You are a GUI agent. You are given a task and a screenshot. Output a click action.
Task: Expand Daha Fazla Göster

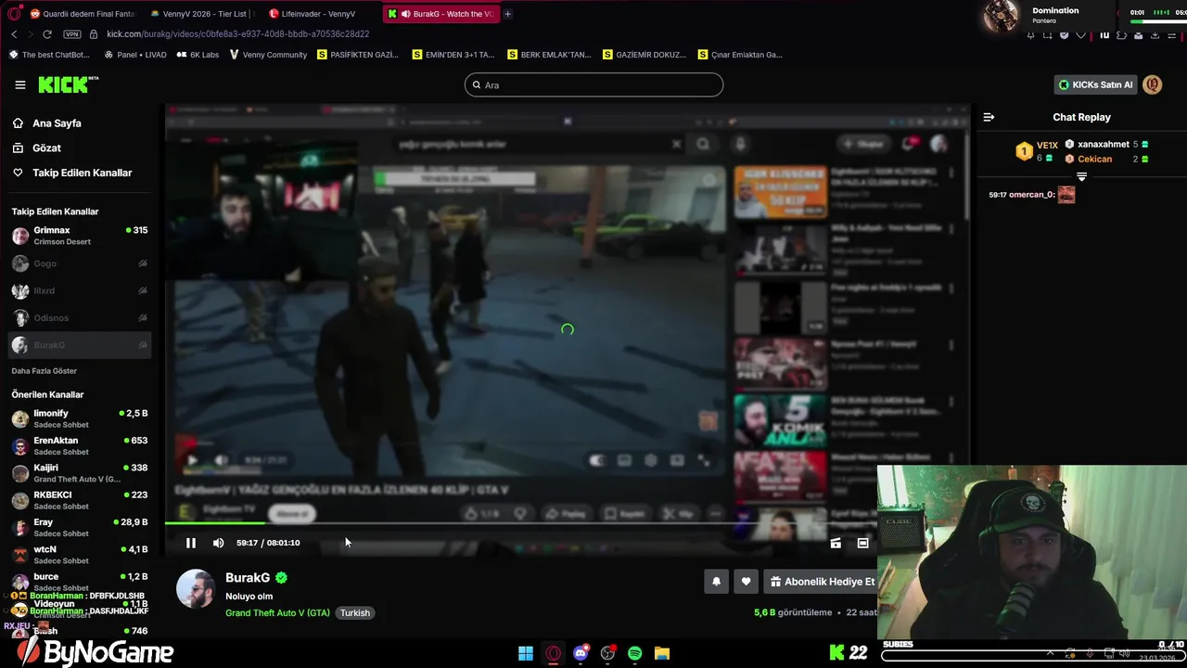[45, 371]
